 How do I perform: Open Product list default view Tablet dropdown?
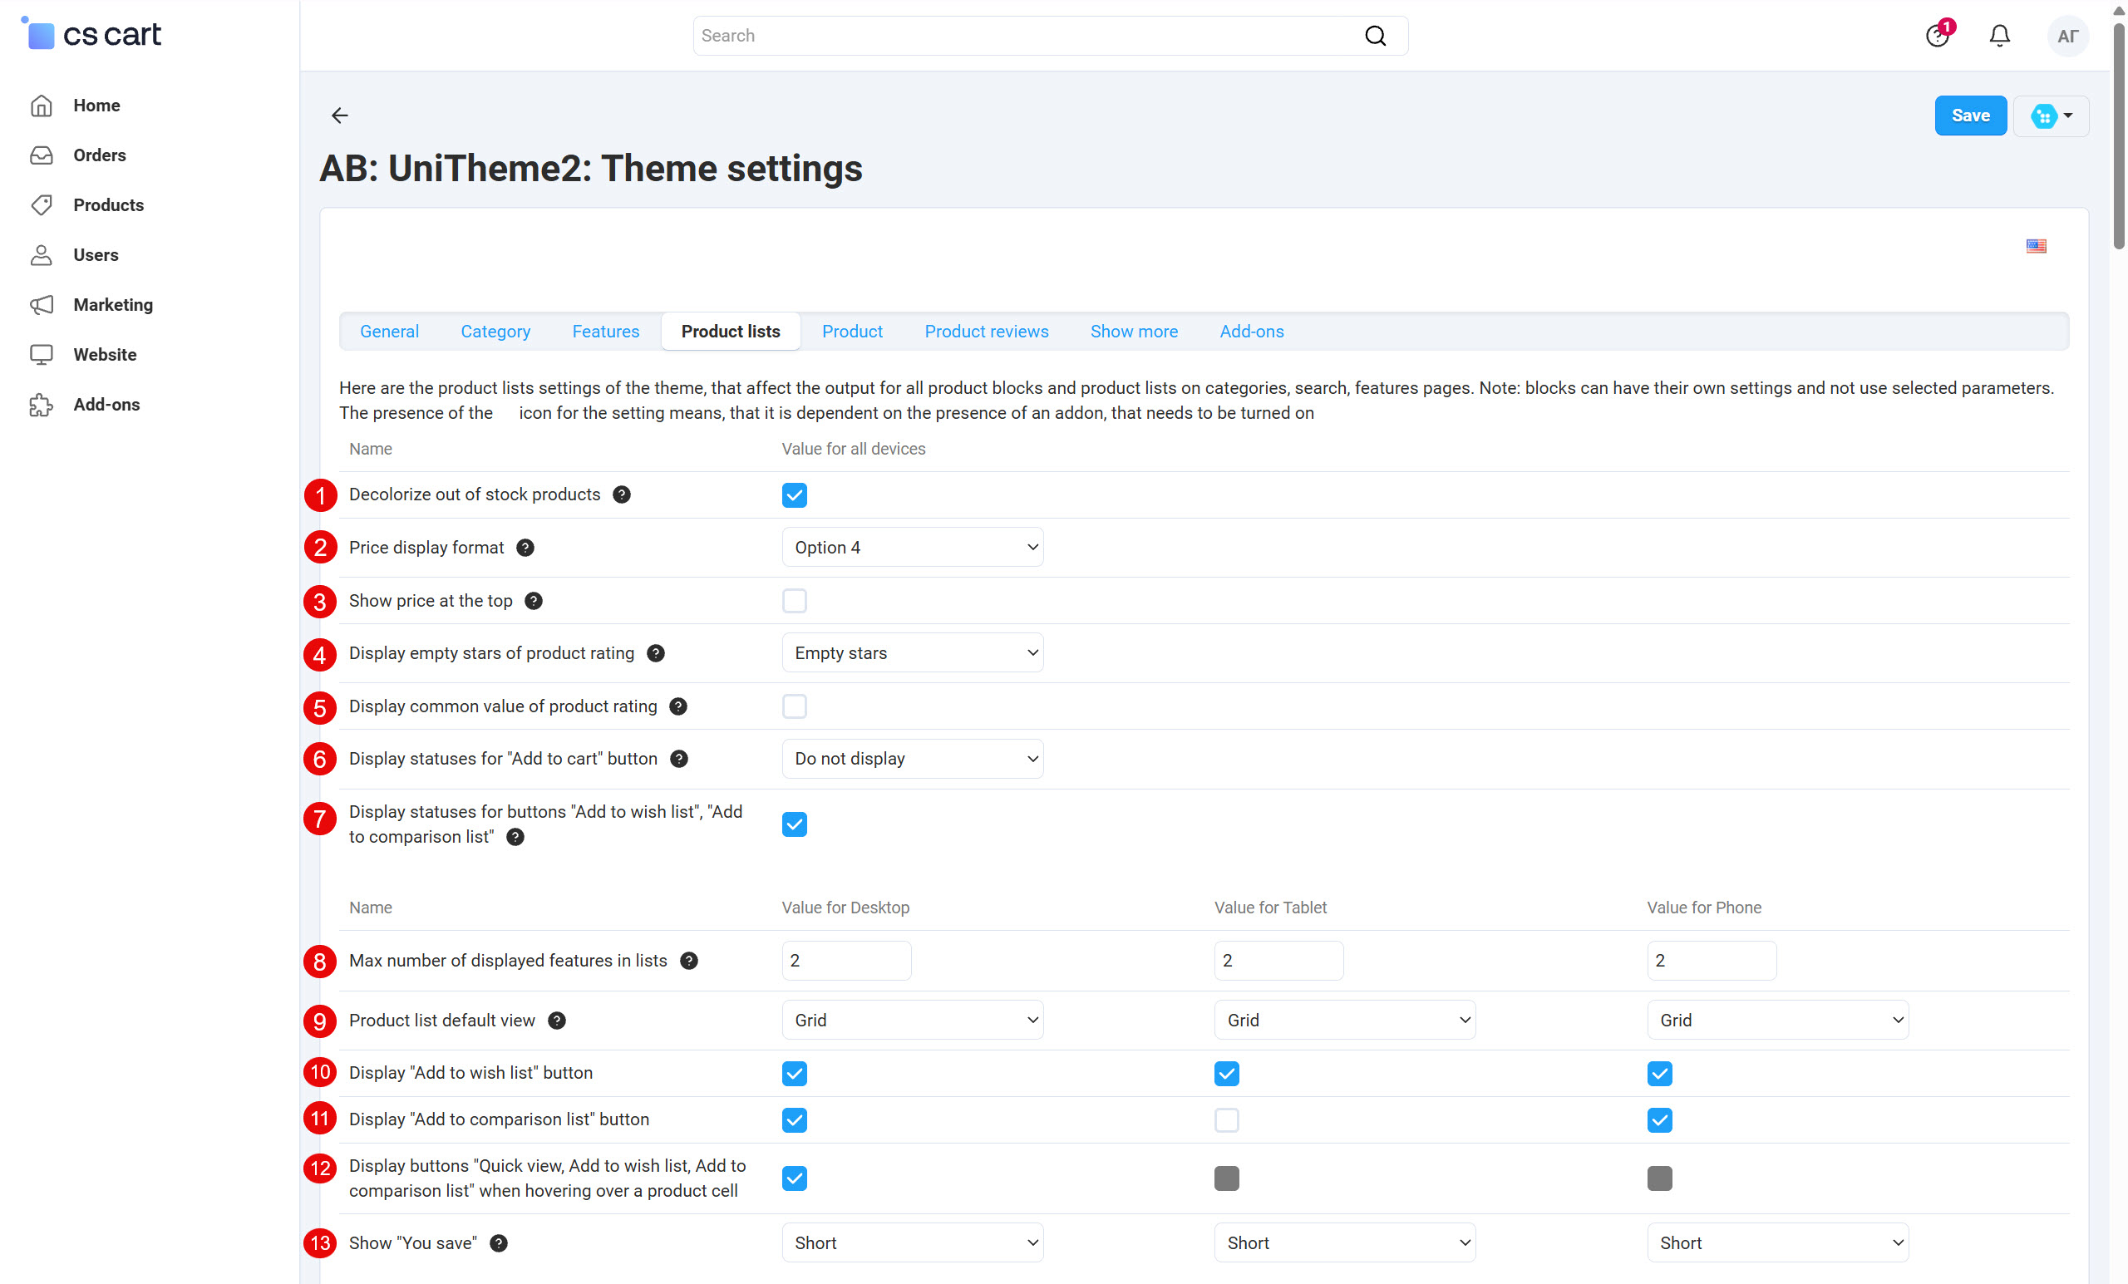(1345, 1021)
